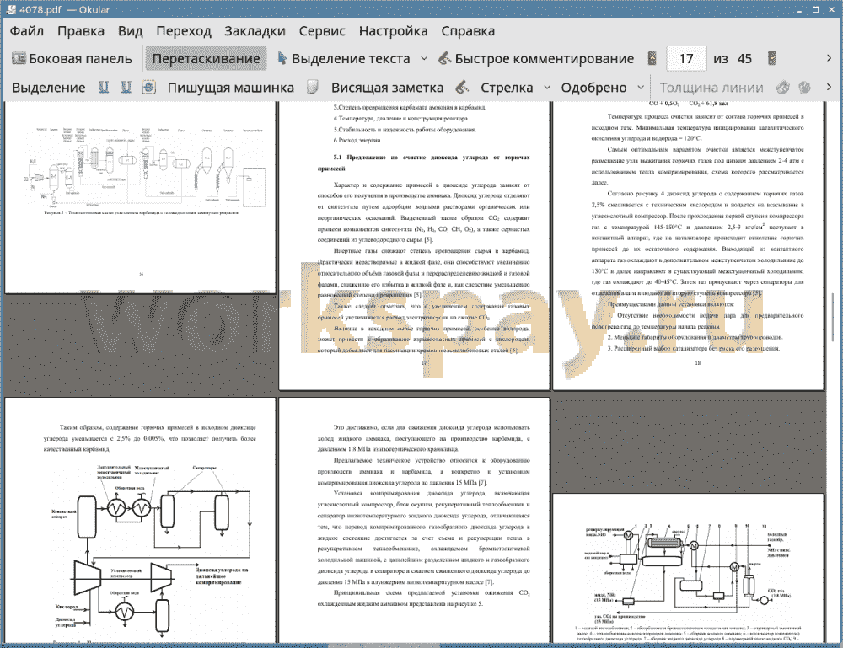Screen dimensions: 843x648
Task: Expand annotation toolbar overflow chevron
Action: coord(829,87)
